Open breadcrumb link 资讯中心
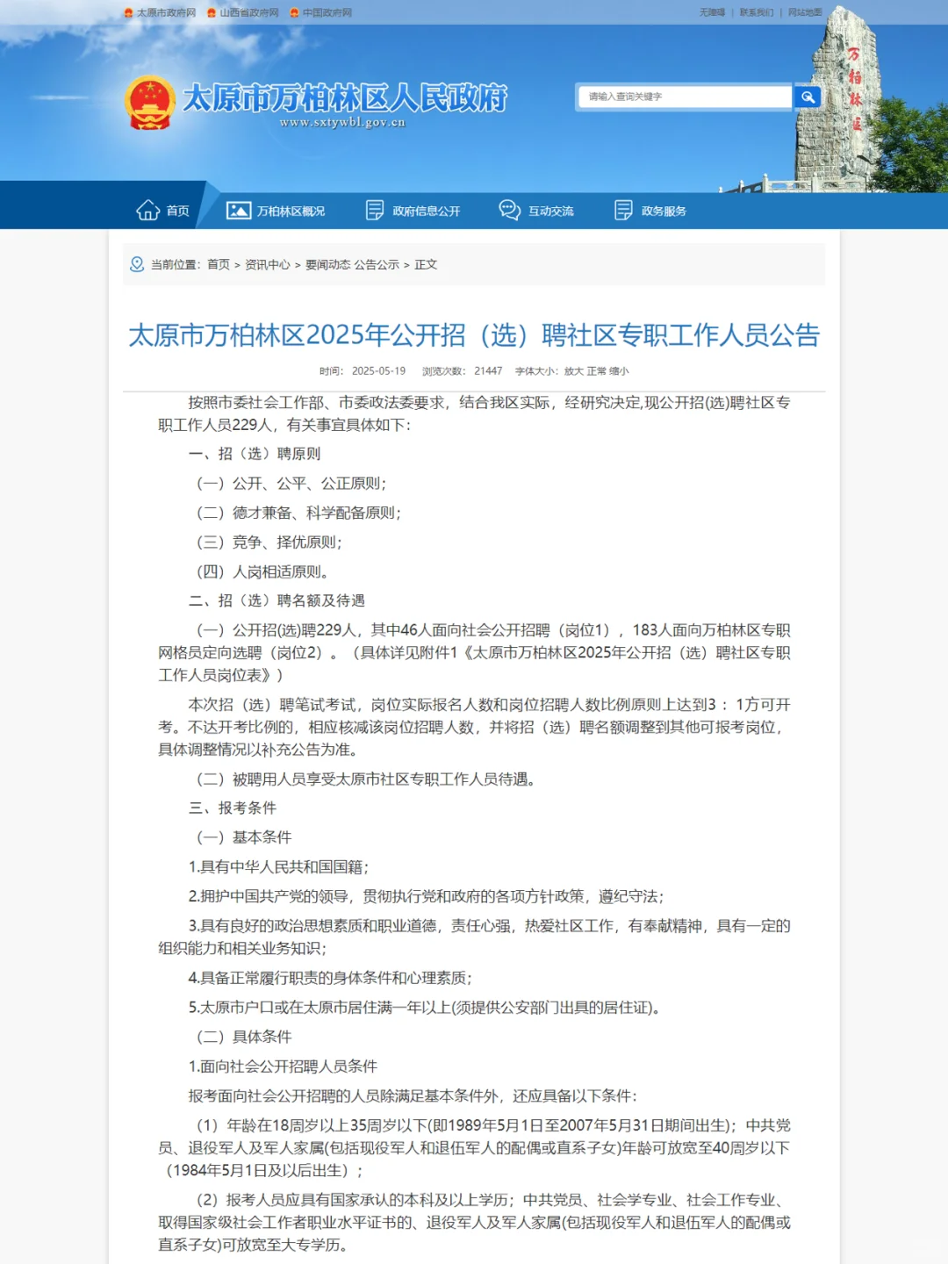 [267, 264]
